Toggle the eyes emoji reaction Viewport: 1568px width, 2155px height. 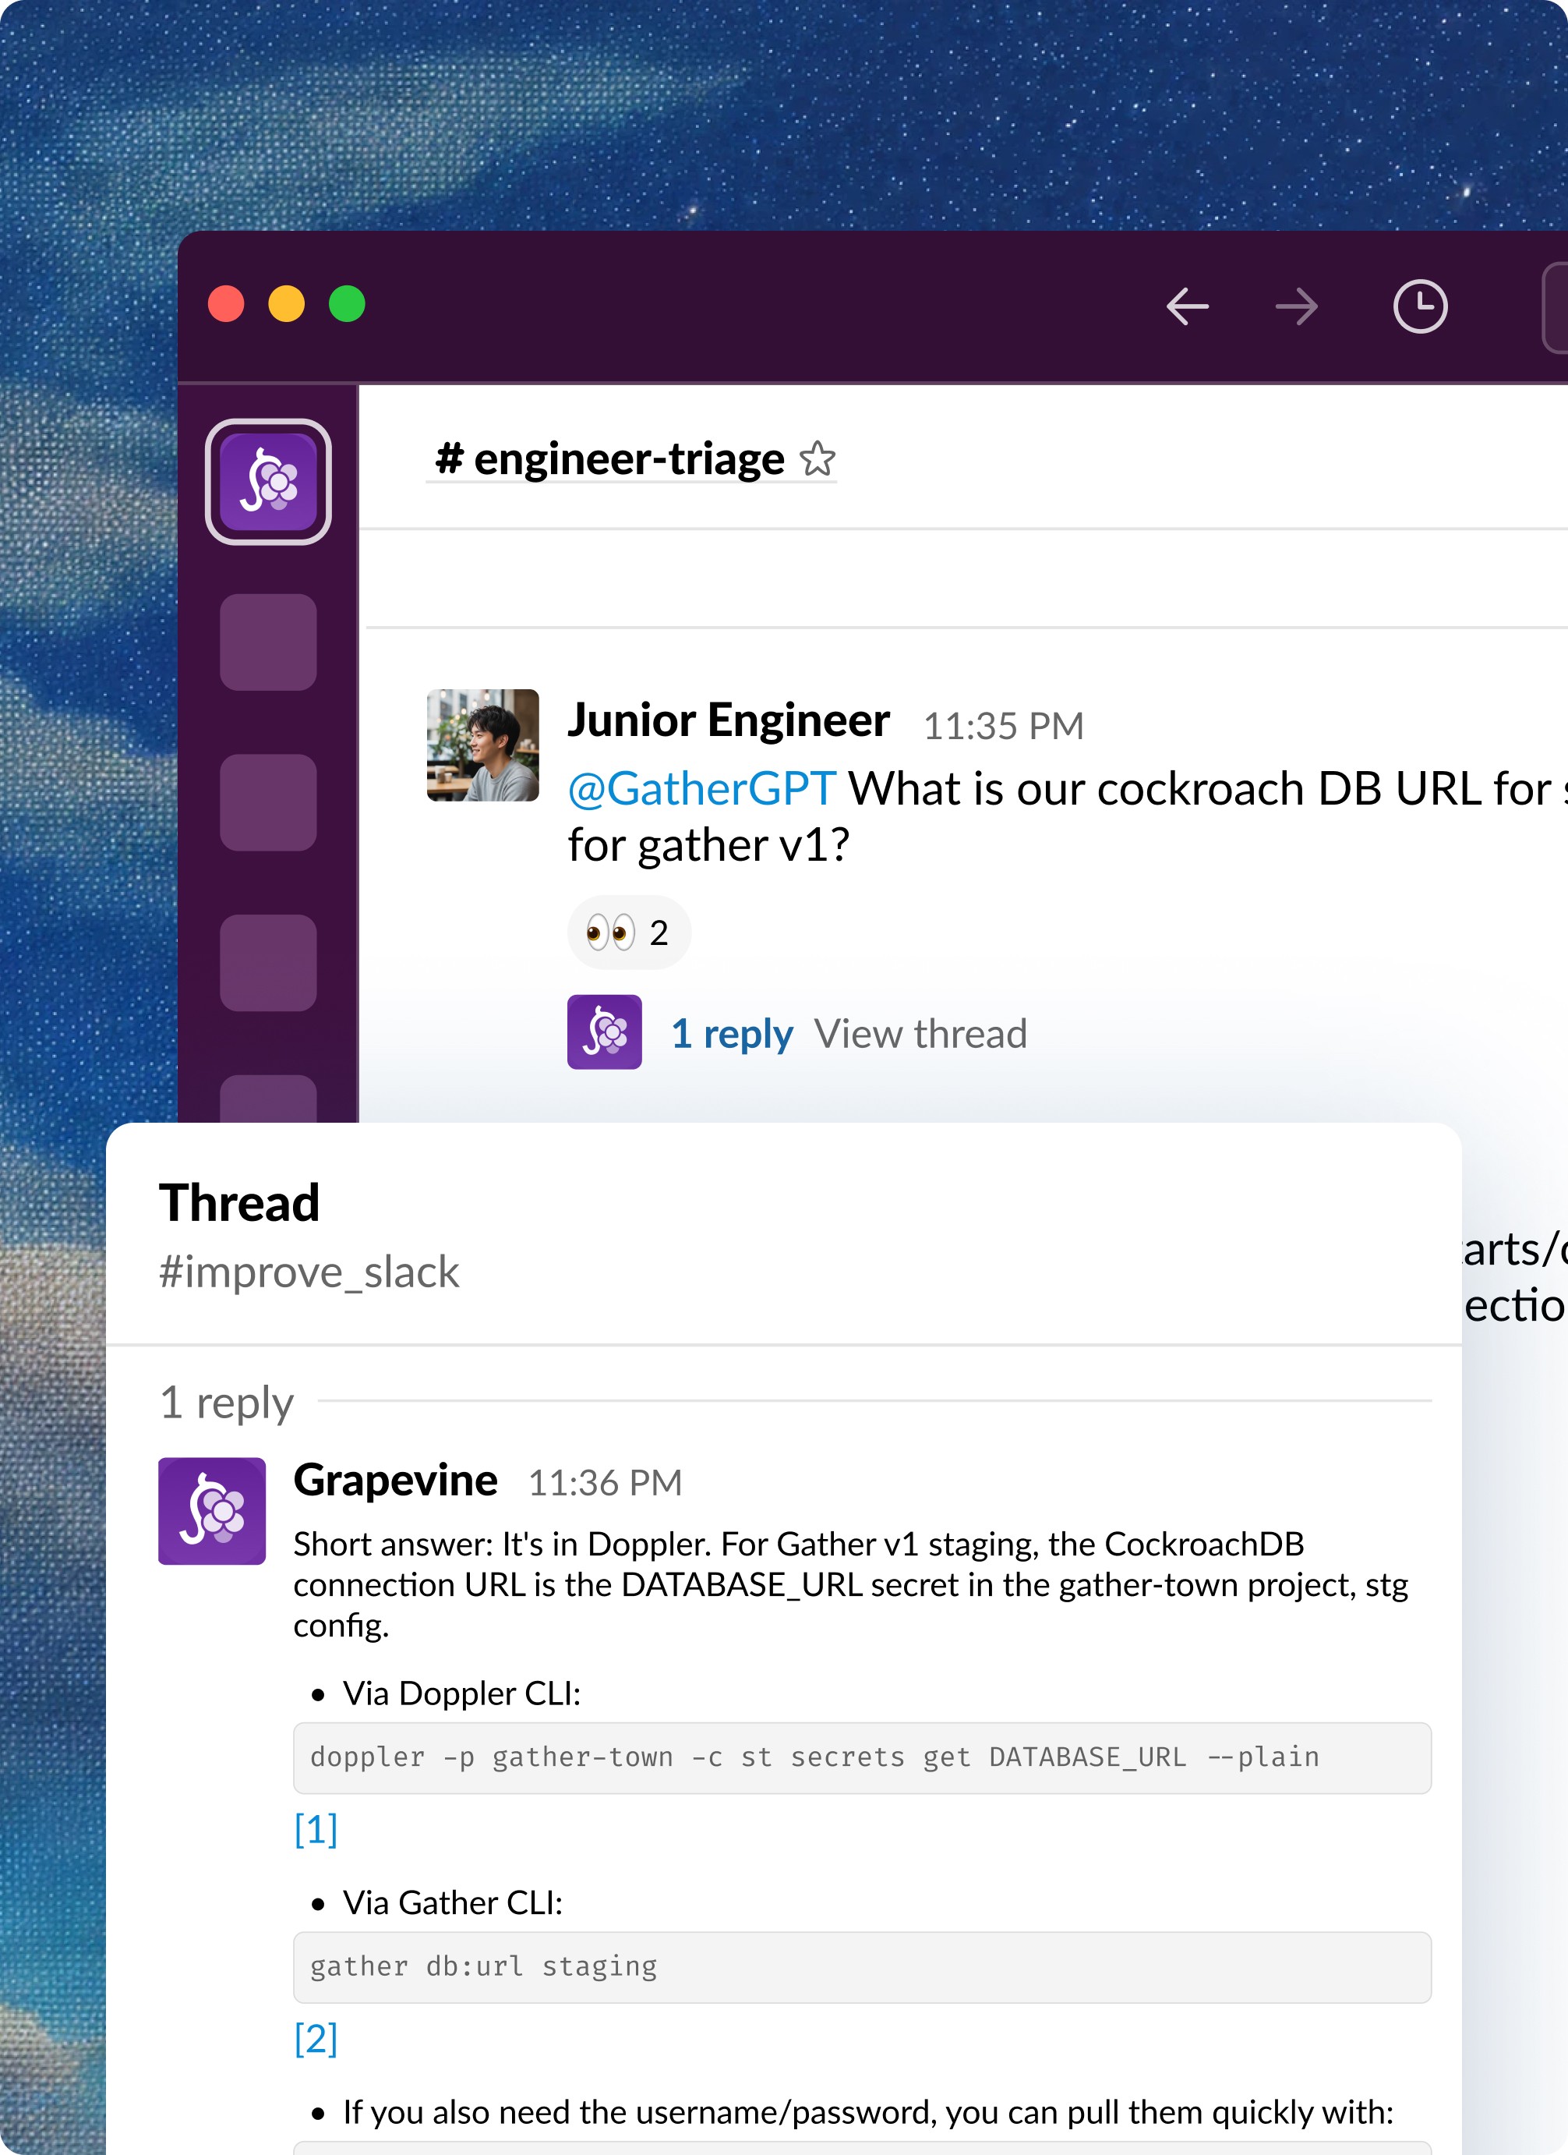coord(628,932)
